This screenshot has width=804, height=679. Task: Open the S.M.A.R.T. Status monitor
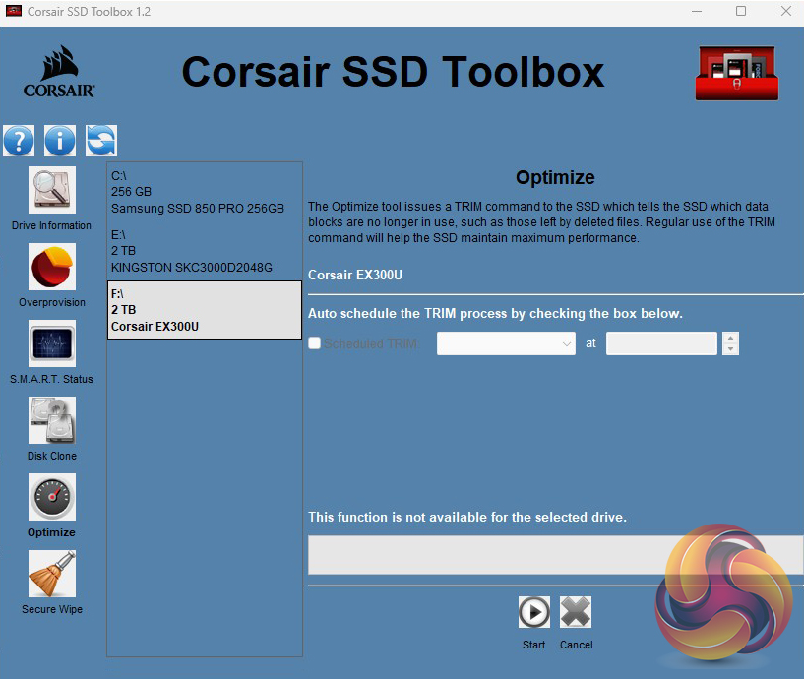[51, 343]
